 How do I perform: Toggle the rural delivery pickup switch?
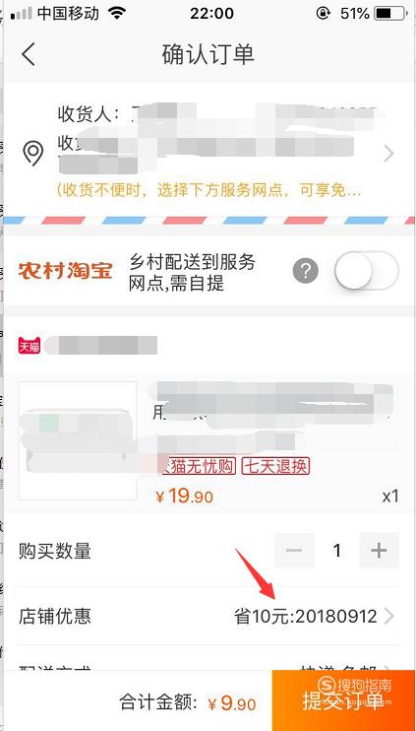click(366, 270)
